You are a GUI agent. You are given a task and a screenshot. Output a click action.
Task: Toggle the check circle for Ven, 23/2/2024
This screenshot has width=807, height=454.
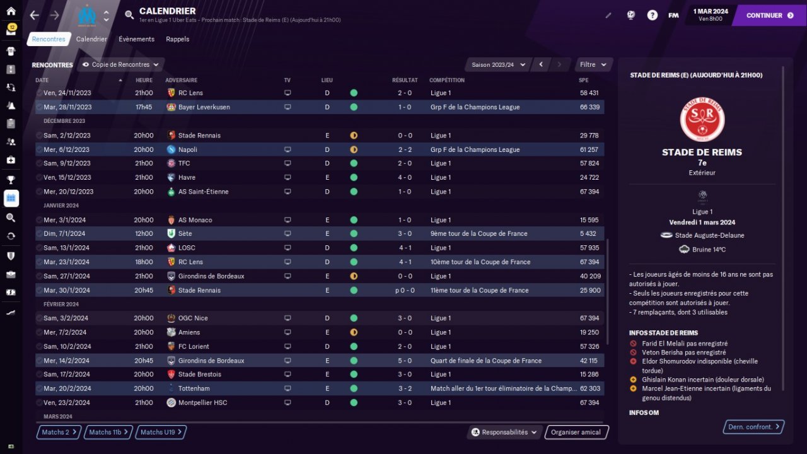[x=39, y=402]
